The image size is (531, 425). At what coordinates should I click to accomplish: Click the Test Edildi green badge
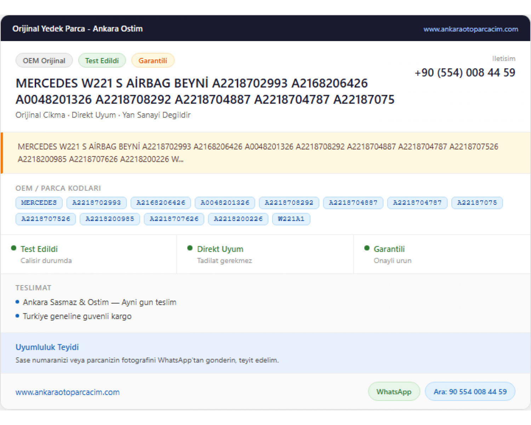coord(102,61)
